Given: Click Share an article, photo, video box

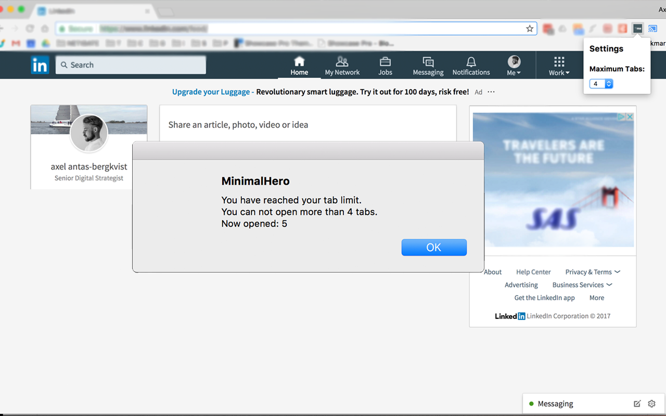Looking at the screenshot, I should tap(308, 125).
